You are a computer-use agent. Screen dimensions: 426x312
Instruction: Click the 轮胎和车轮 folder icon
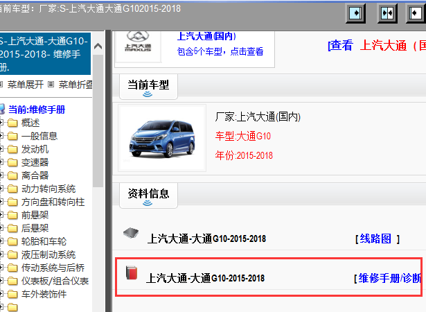[x=12, y=241]
